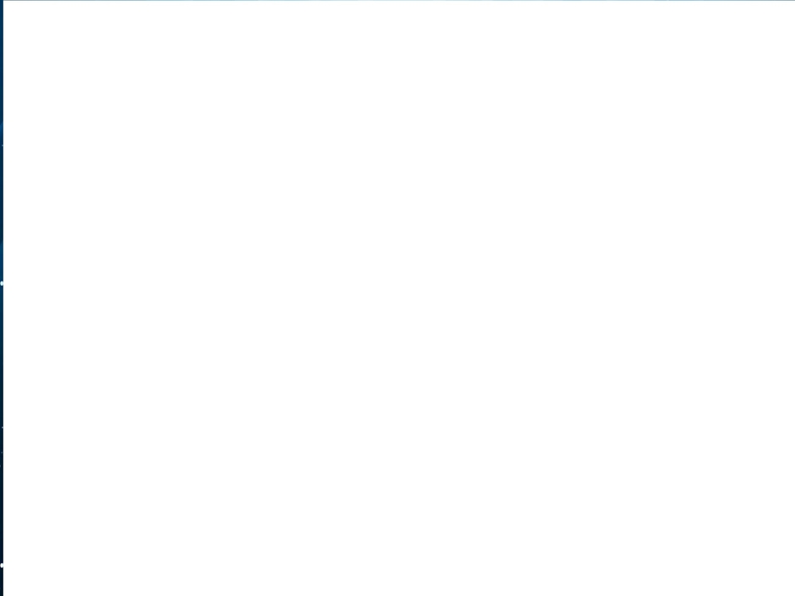Image resolution: width=795 pixels, height=596 pixels.
Task: Click the upper white dot on blue strip
Action: pos(2,283)
